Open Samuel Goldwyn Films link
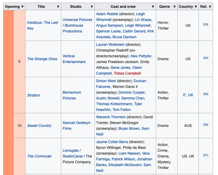218x175 pixels. (x=76, y=126)
